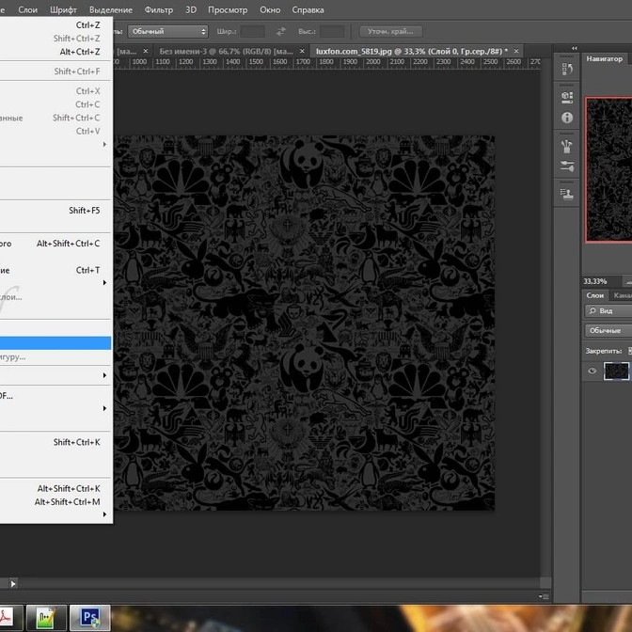Screen dimensions: 632x632
Task: Choose the Alt+Shift+Ctrl+M menus entry
Action: pos(55,502)
